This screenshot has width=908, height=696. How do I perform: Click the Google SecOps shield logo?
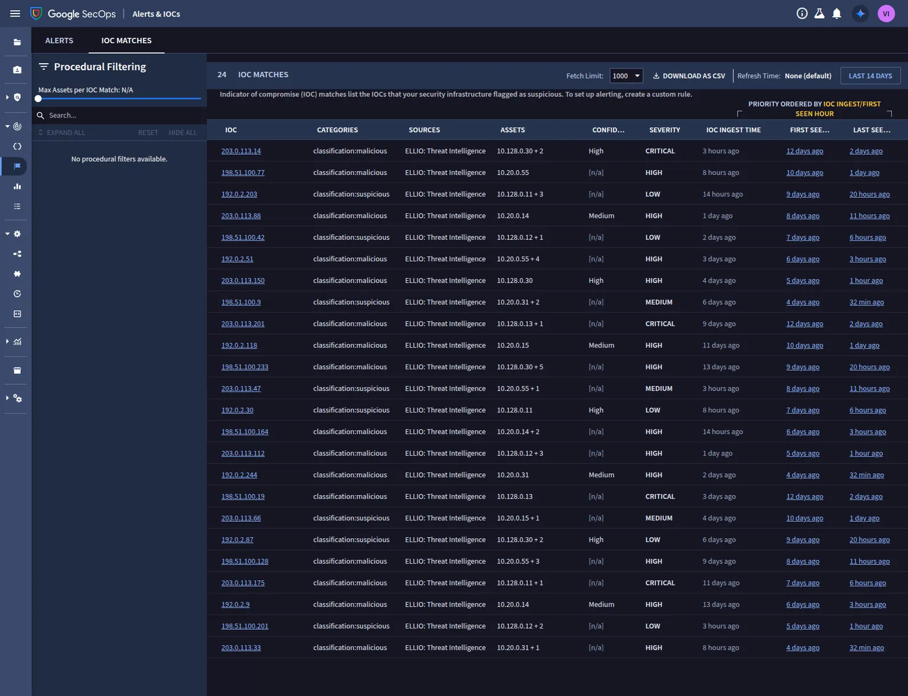click(x=36, y=14)
